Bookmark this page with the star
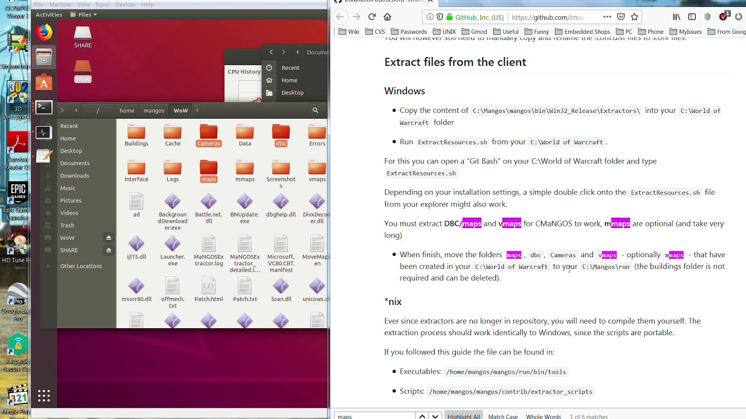This screenshot has width=746, height=419. pos(635,17)
